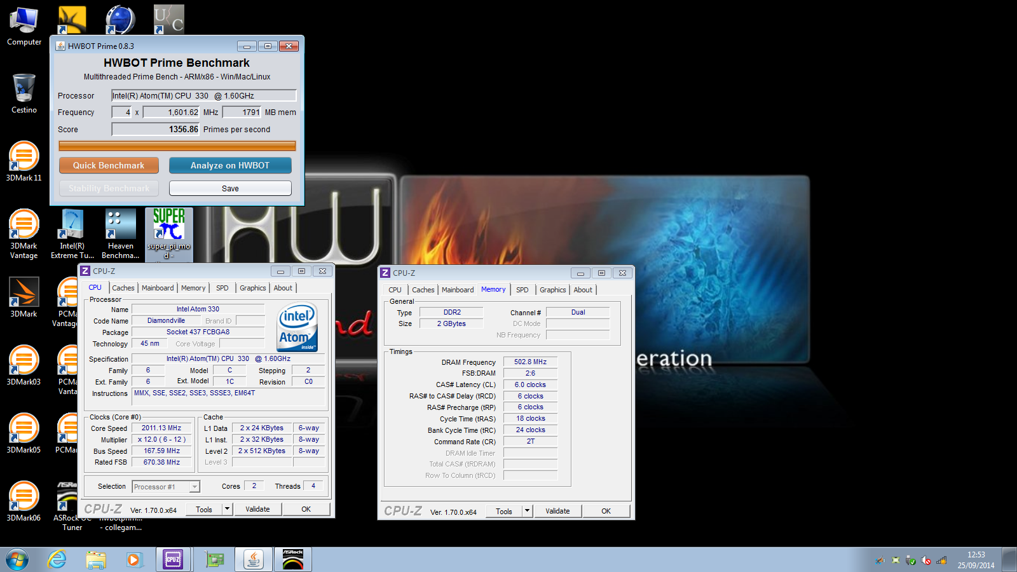Screen dimensions: 1017x572
Task: Click the Score field showing 1356.86
Action: [156, 129]
